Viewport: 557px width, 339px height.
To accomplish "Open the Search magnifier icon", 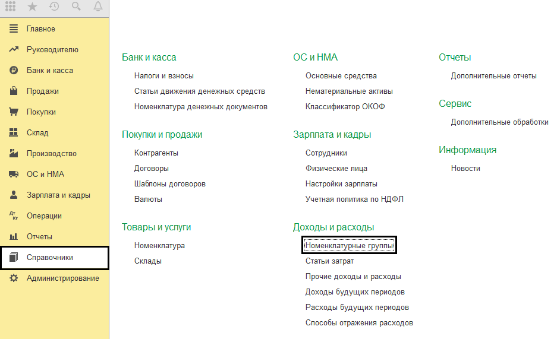I will [x=76, y=7].
